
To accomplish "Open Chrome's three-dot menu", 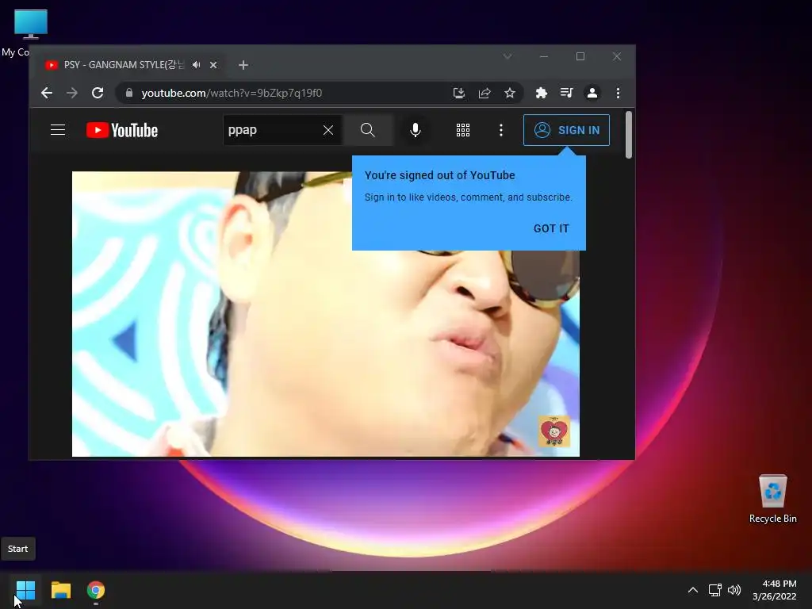I will [618, 93].
